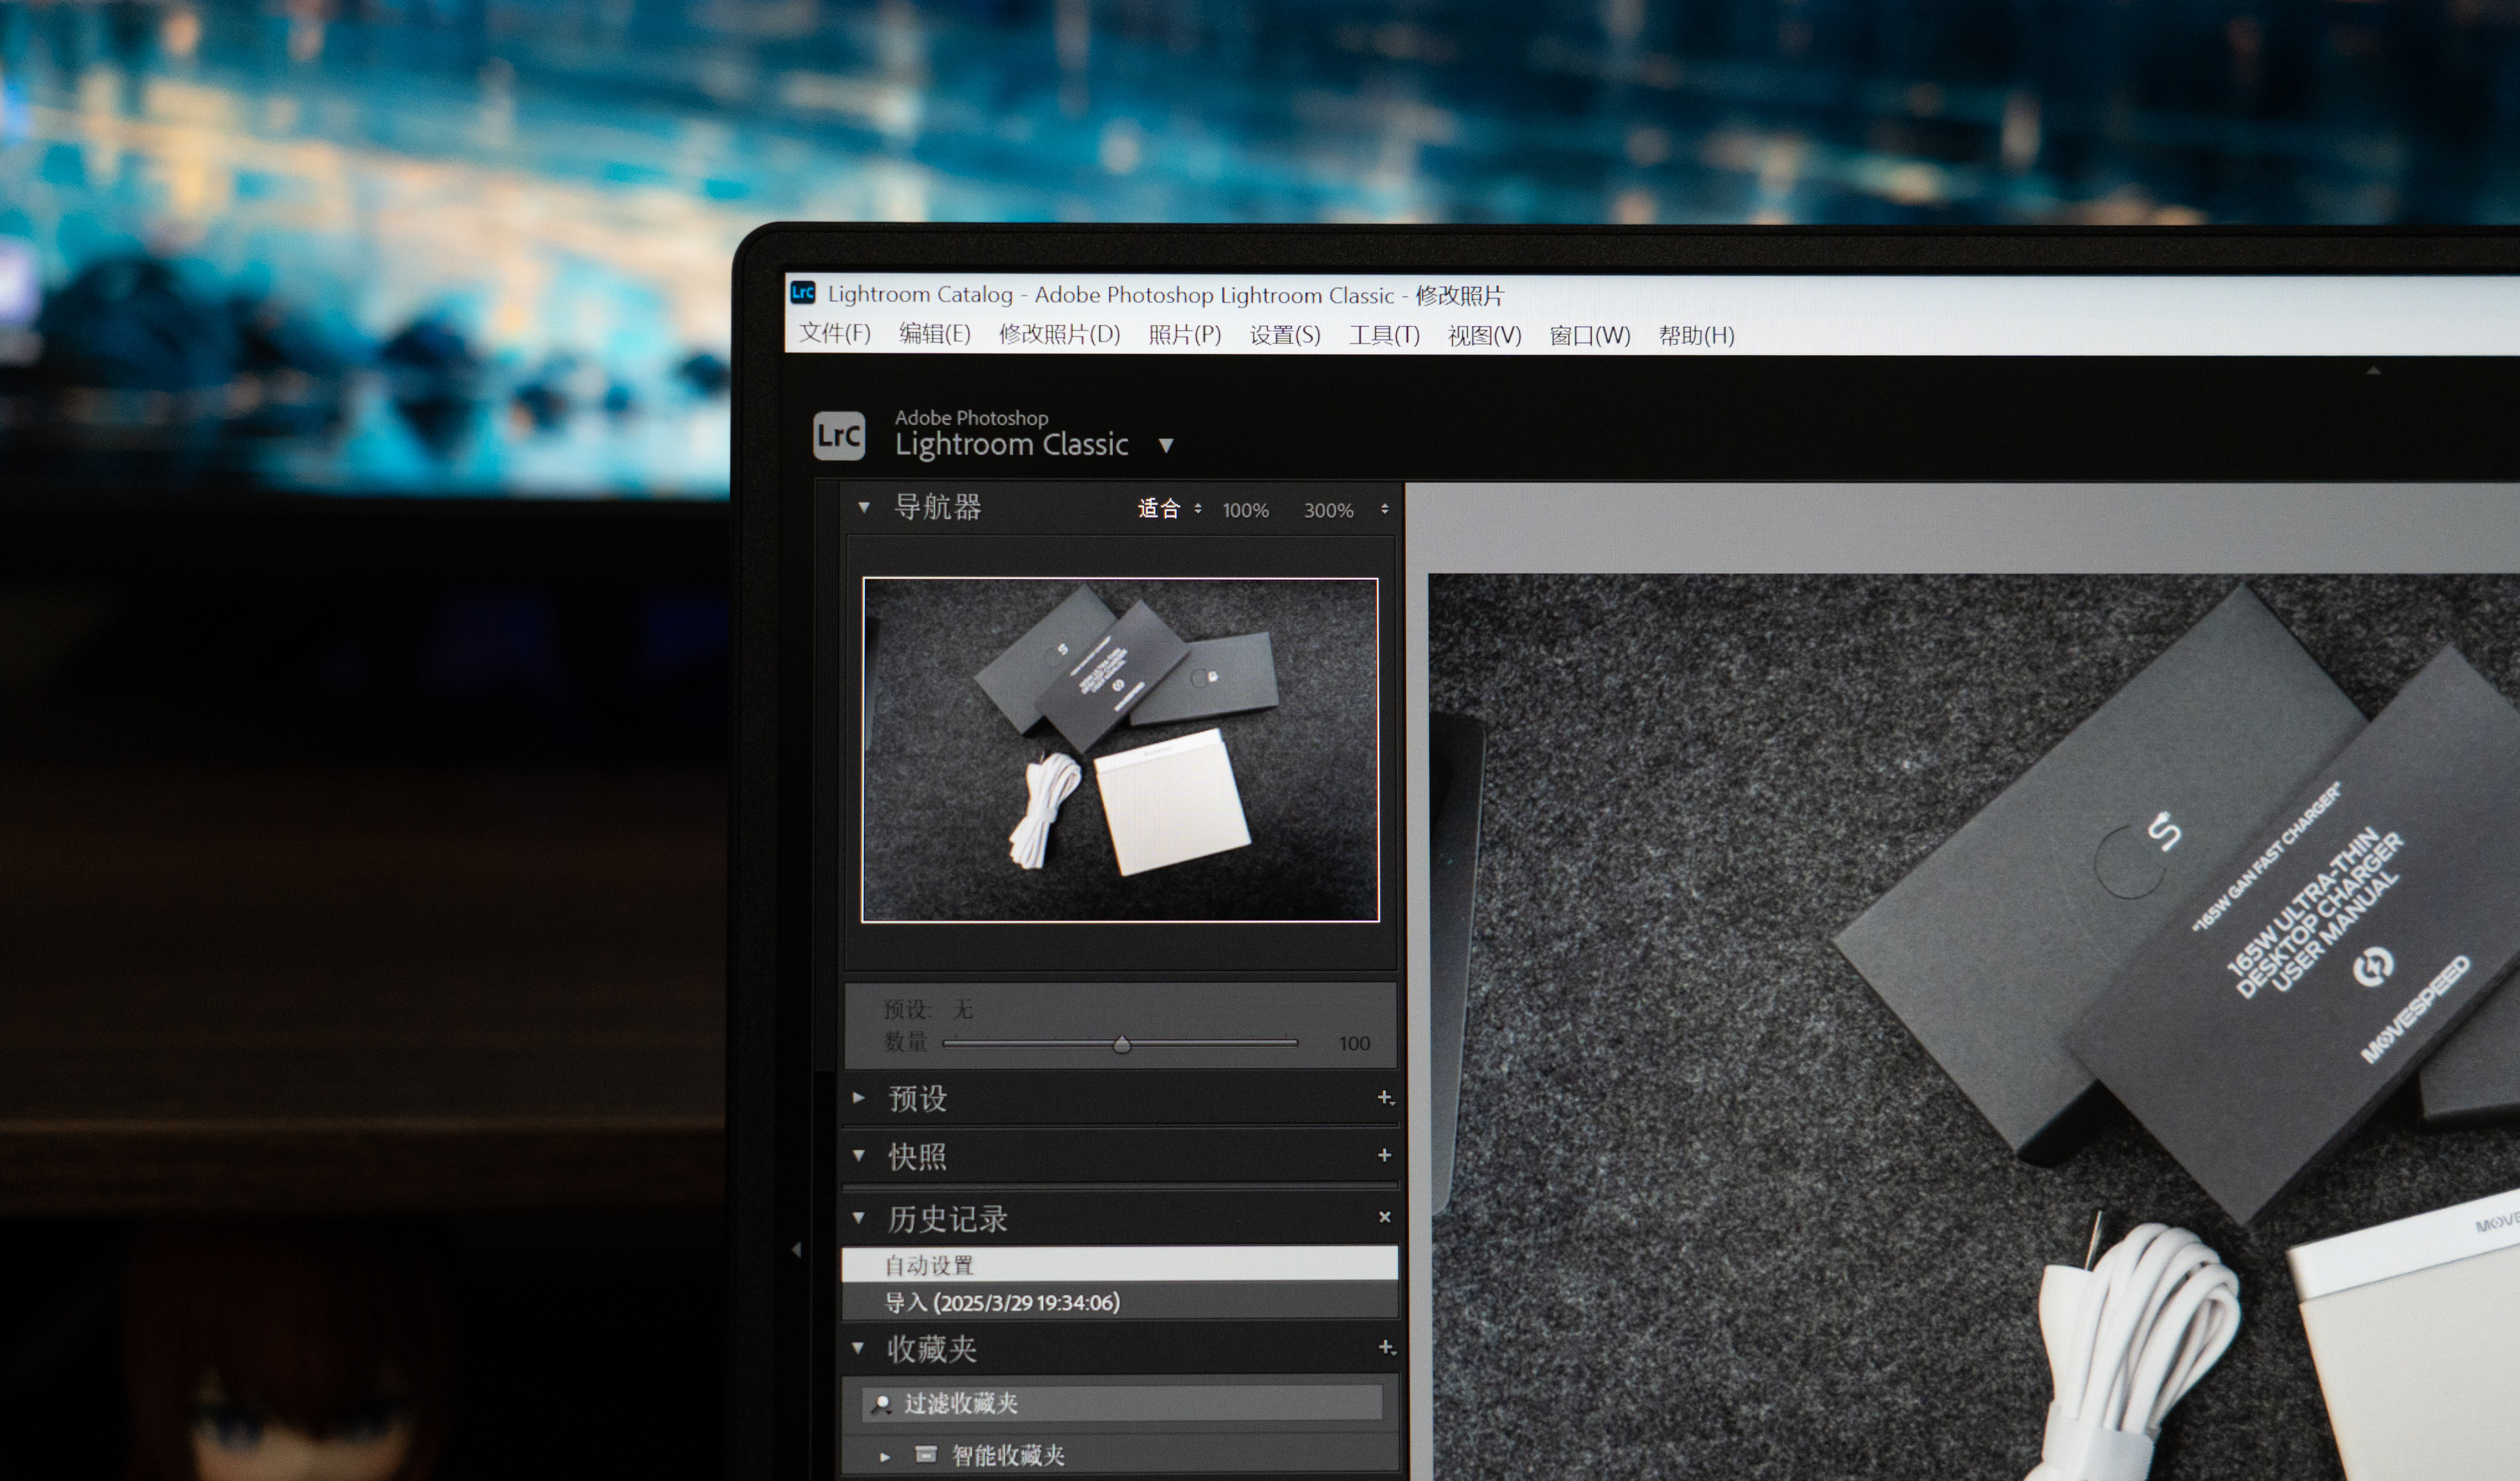Select the 自动设置 history step
This screenshot has height=1481, width=2520.
[1120, 1264]
